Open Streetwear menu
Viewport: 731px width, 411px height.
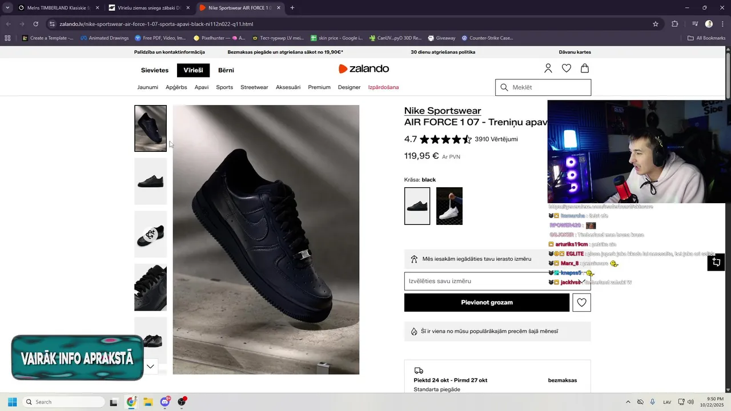[x=254, y=87]
